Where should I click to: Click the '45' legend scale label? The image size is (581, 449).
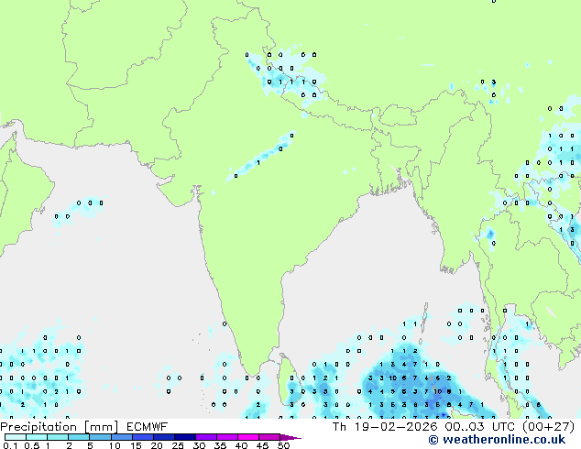click(x=262, y=445)
